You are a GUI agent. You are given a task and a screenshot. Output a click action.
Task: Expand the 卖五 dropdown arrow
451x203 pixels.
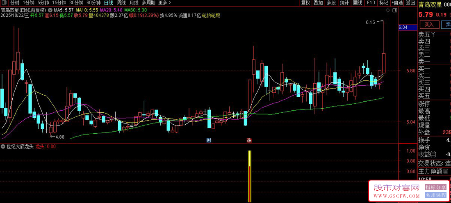tap(433, 35)
